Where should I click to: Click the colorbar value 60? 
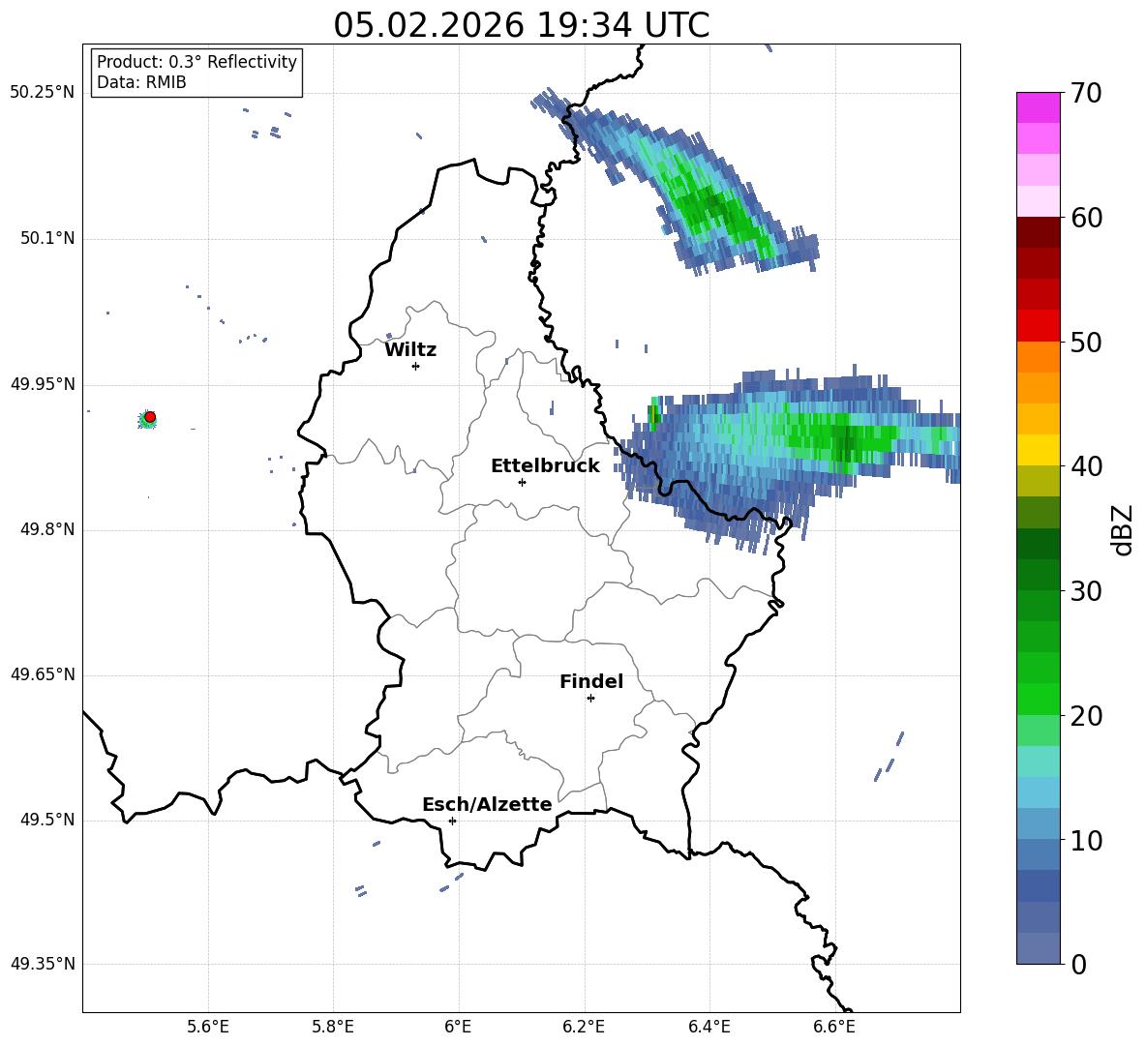(1086, 218)
